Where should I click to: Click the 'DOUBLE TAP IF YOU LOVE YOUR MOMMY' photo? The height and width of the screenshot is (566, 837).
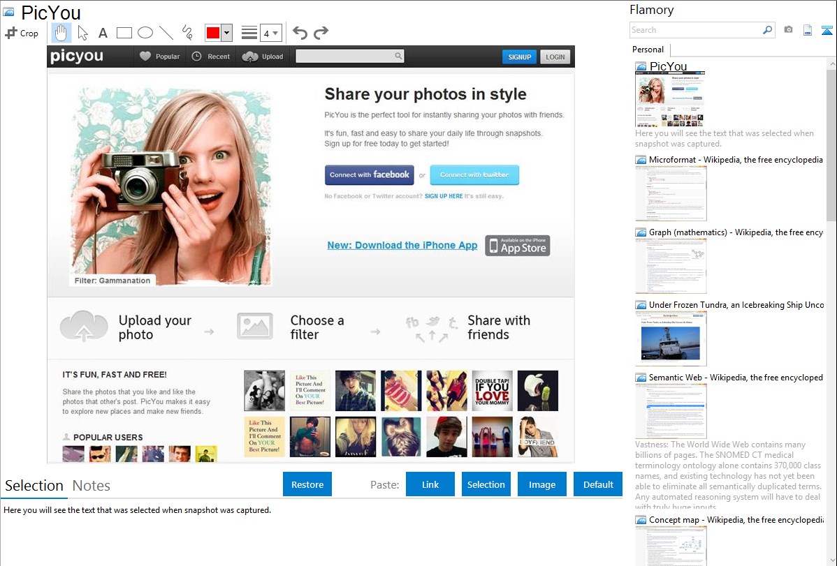(492, 391)
